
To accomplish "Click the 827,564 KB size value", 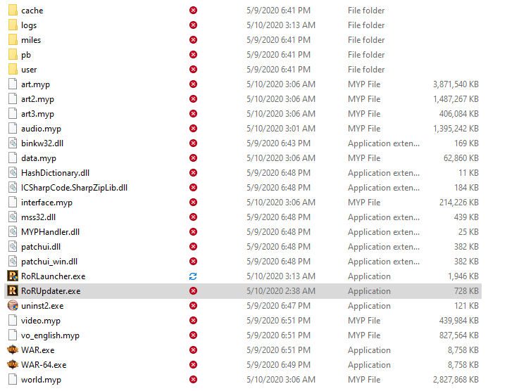I will (459, 335).
